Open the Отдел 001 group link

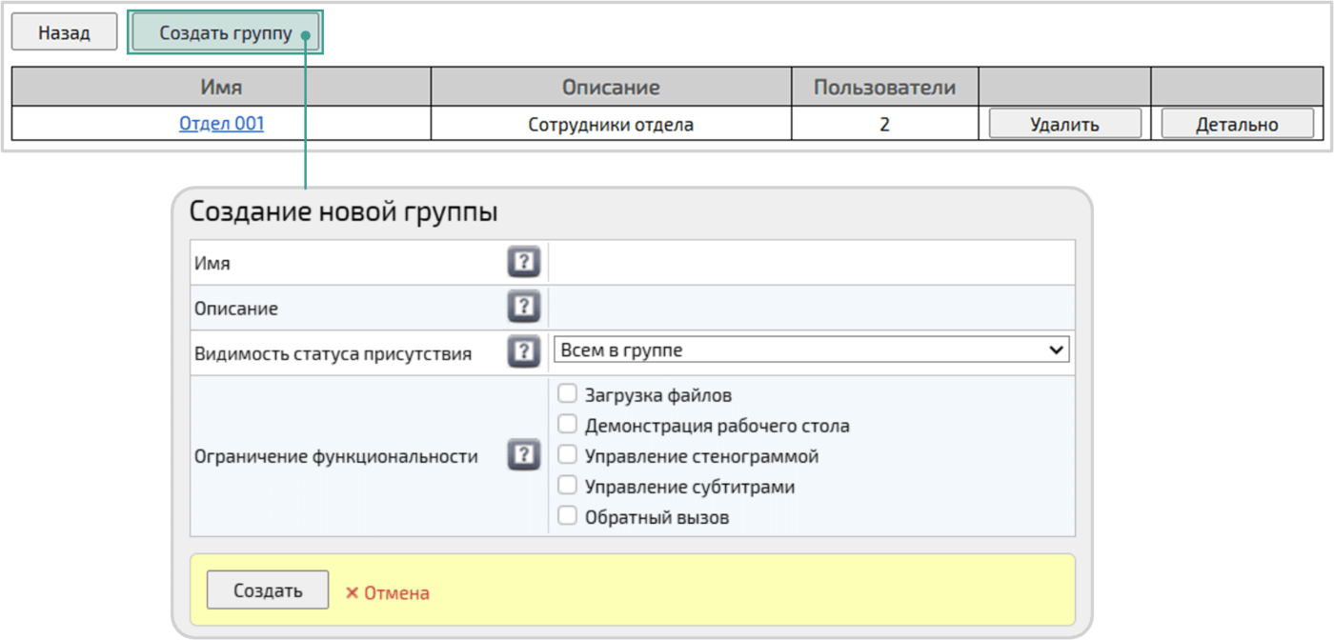click(220, 123)
